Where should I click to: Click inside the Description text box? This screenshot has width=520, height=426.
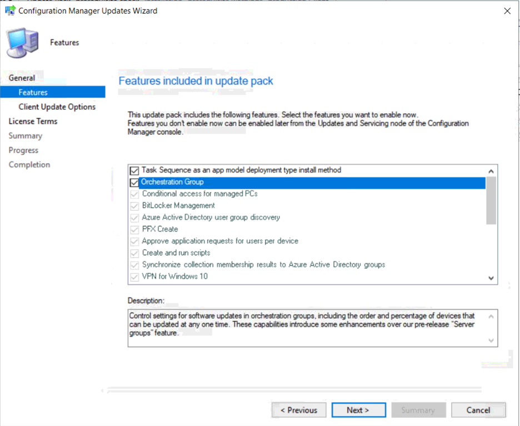pyautogui.click(x=313, y=328)
